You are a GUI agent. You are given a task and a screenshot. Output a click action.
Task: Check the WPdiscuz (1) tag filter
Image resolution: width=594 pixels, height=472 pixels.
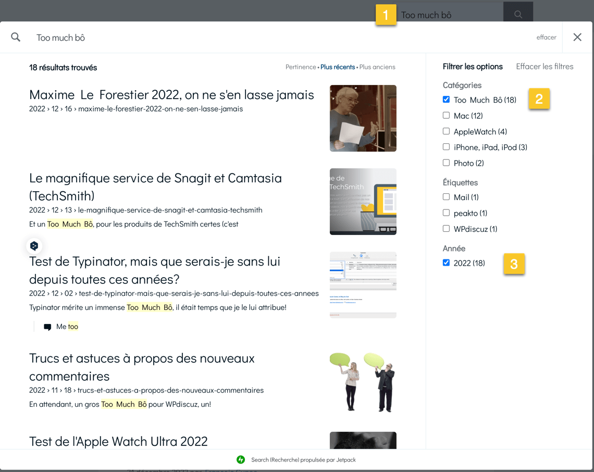pos(446,228)
